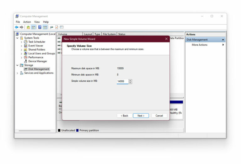The width and height of the screenshot is (241, 164).
Task: Collapse the Disk Management actions section
Action: [223, 40]
